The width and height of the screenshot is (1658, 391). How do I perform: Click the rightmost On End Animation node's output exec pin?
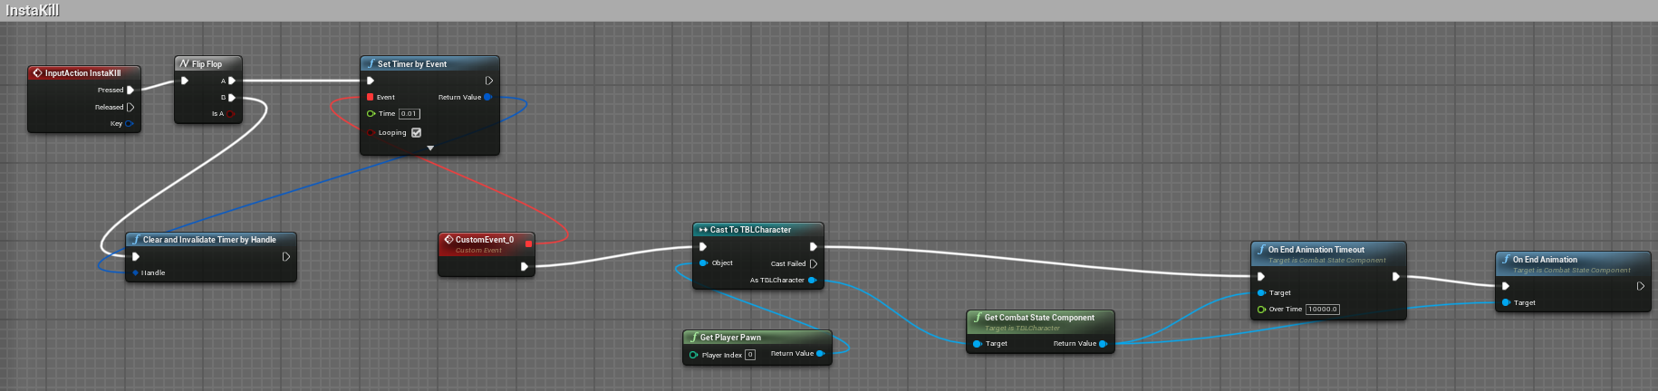tap(1640, 286)
